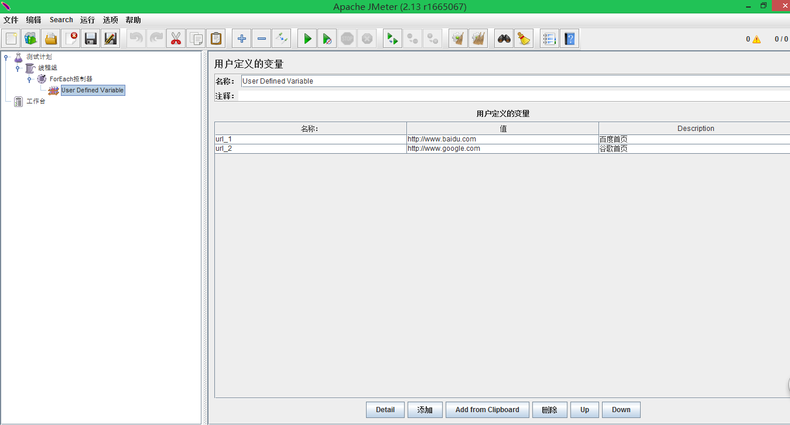The width and height of the screenshot is (790, 425).
Task: Select 测试计划 in the tree
Action: [x=39, y=57]
